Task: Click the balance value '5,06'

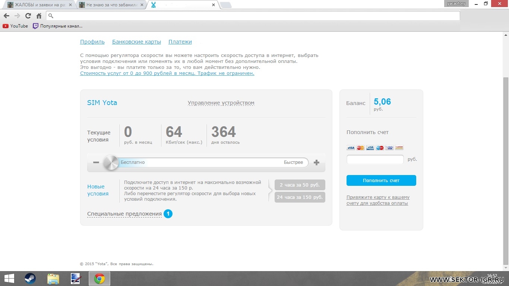Action: pyautogui.click(x=382, y=102)
